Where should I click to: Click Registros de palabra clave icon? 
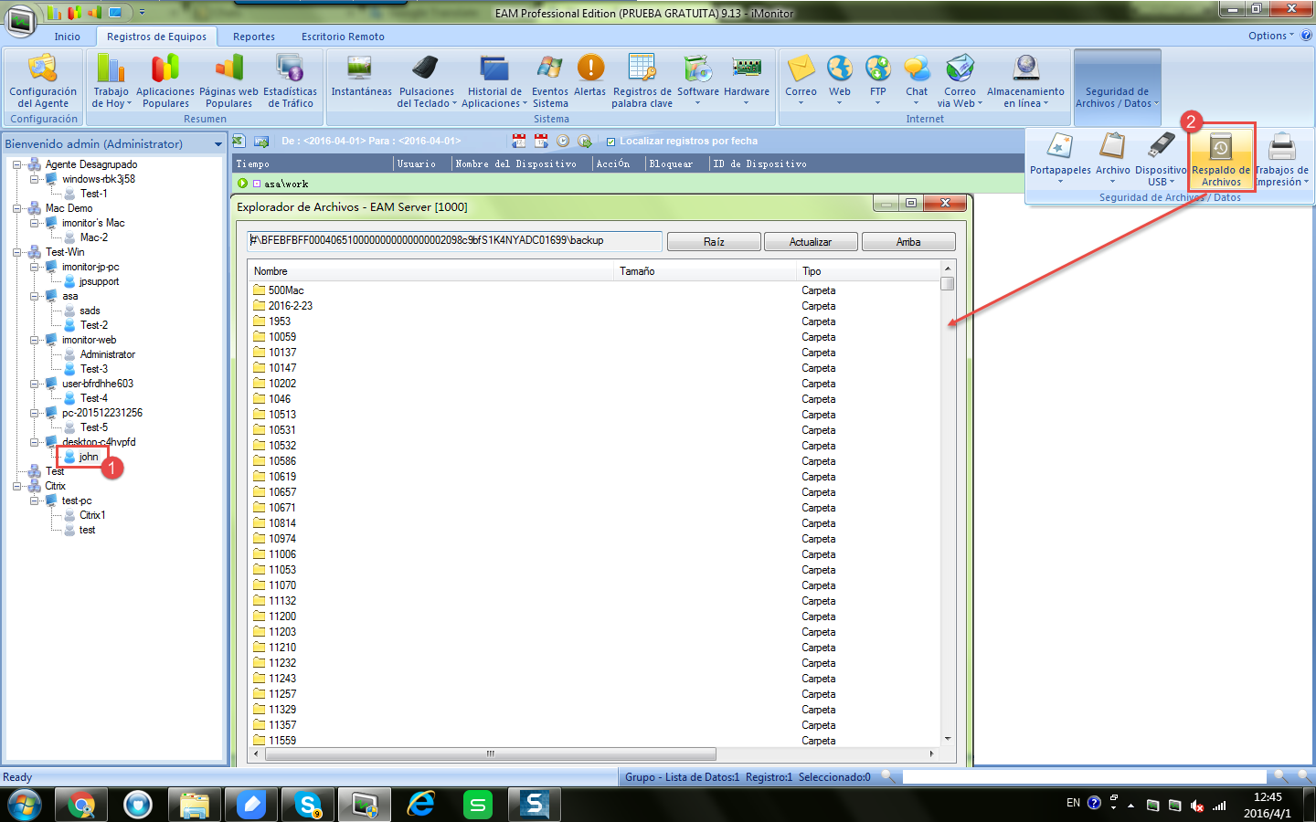[642, 75]
